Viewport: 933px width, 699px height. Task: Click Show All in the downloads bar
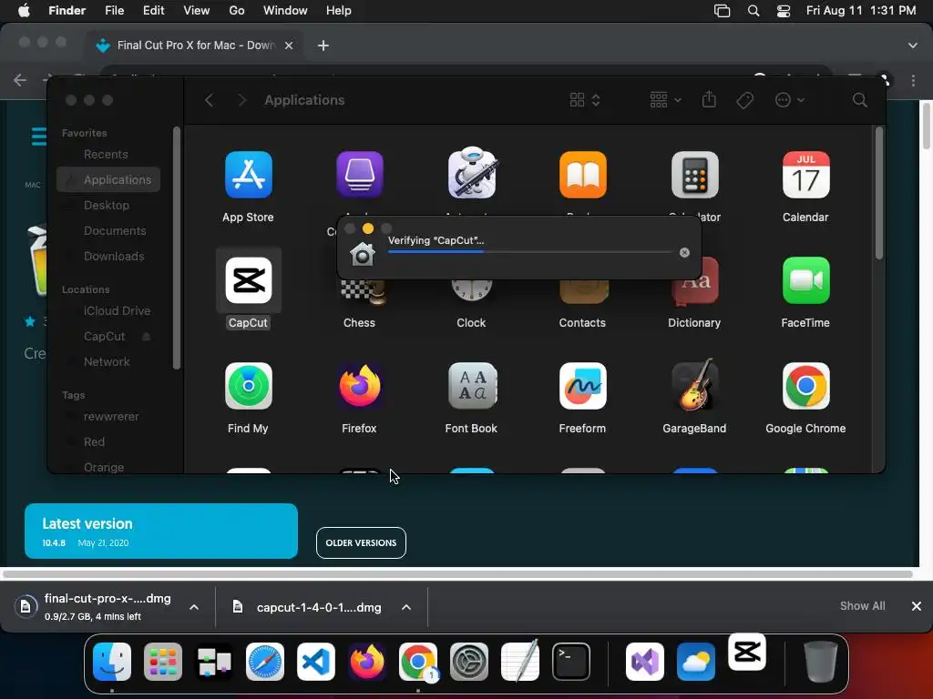[x=862, y=605]
